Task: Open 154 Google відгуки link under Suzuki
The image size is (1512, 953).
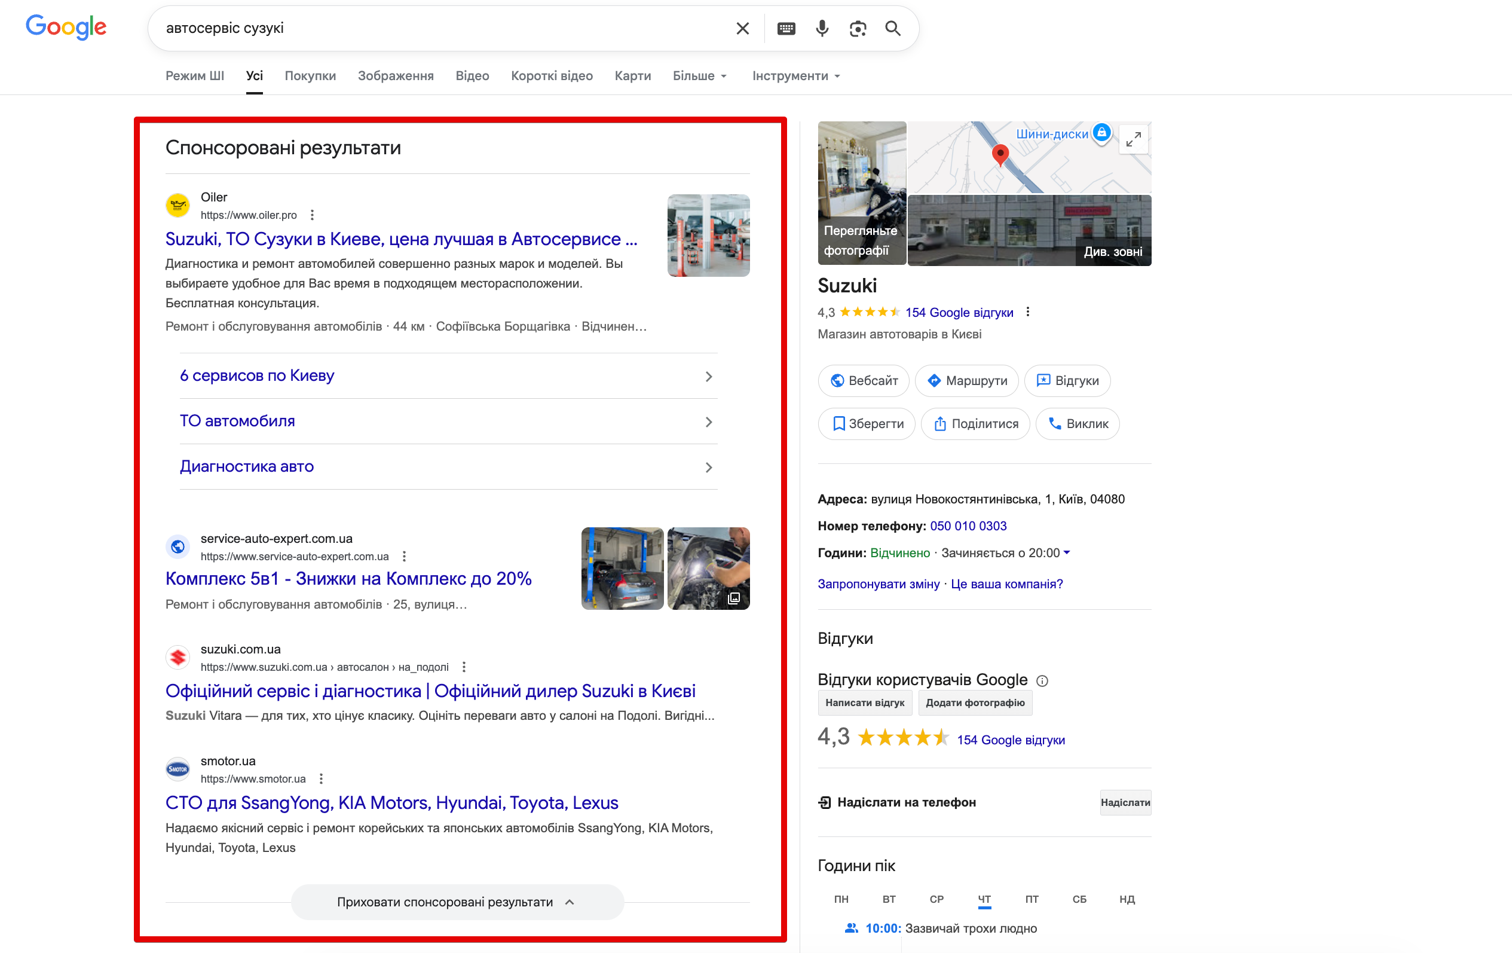Action: [x=959, y=312]
